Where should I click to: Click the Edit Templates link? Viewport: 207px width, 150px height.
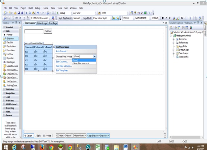click(62, 71)
